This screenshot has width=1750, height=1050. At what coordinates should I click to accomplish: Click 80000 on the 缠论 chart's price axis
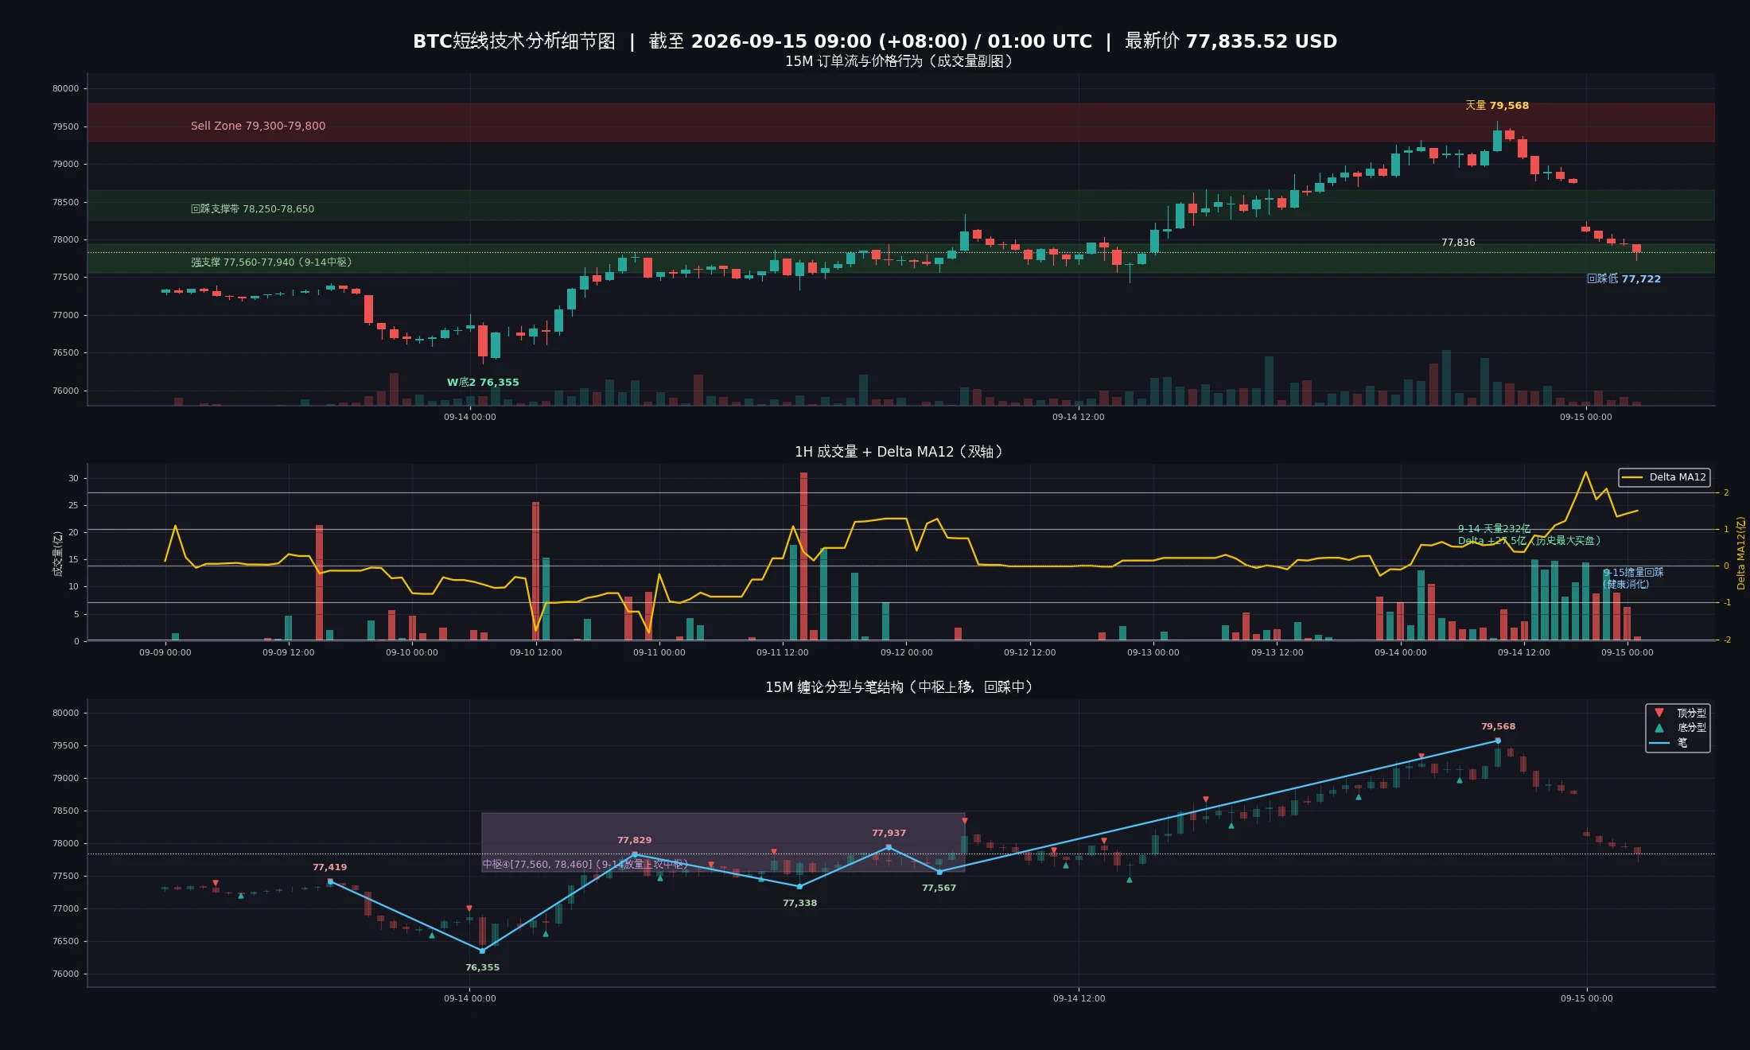click(x=66, y=714)
